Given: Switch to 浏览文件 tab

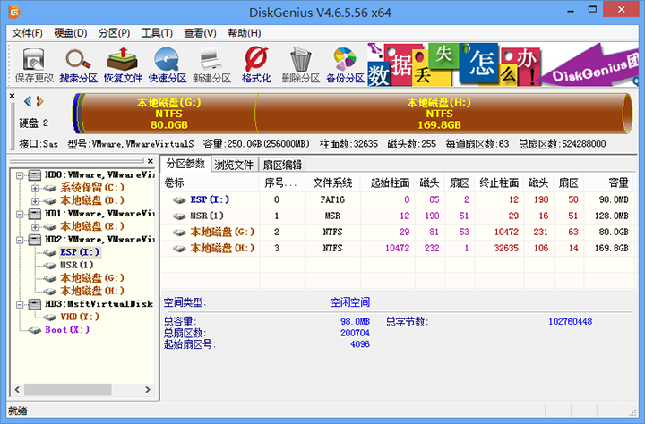Looking at the screenshot, I should 234,165.
